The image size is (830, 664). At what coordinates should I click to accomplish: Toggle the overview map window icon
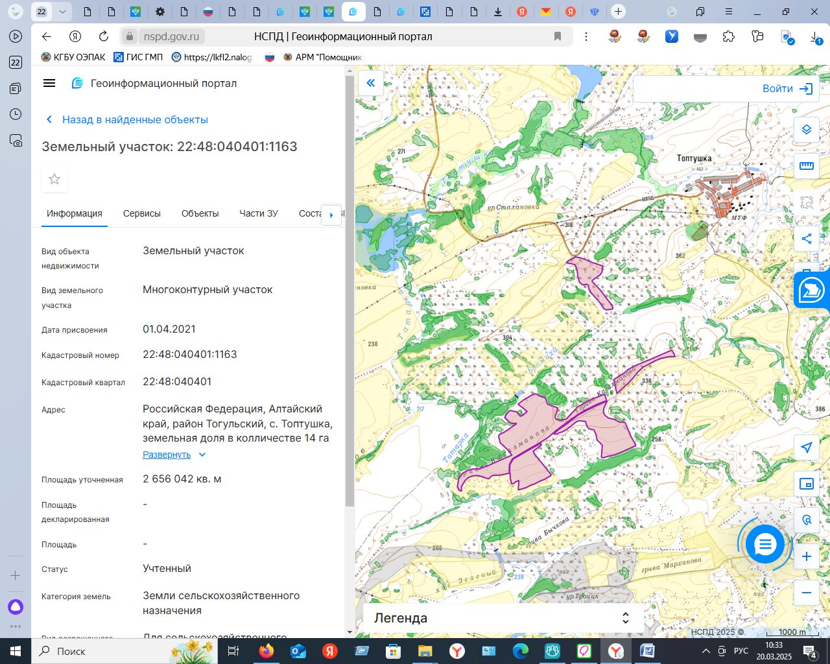click(x=806, y=484)
